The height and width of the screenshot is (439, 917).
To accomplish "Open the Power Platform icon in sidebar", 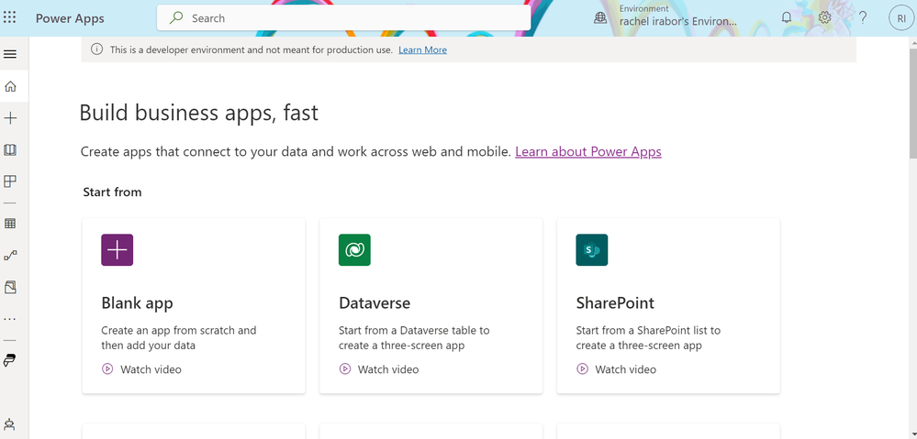I will click(x=10, y=361).
